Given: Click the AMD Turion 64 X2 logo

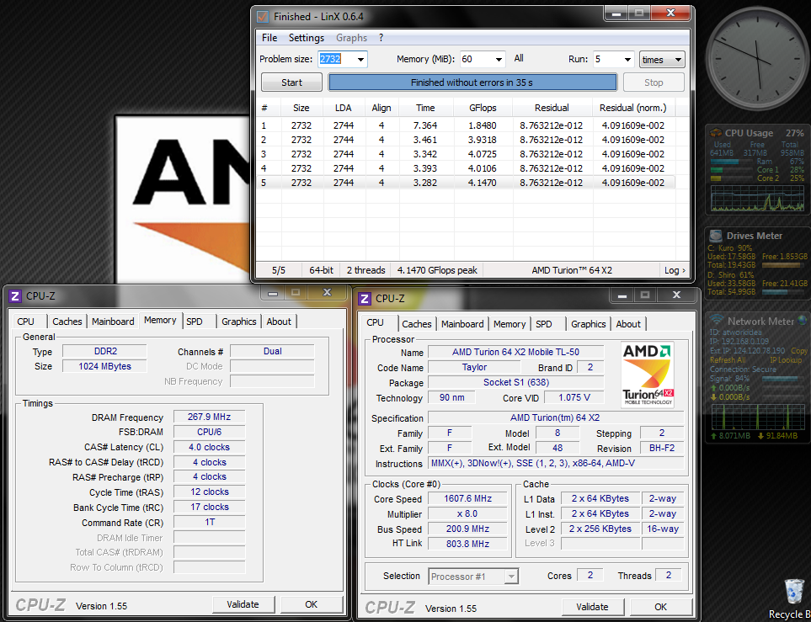Looking at the screenshot, I should [647, 375].
